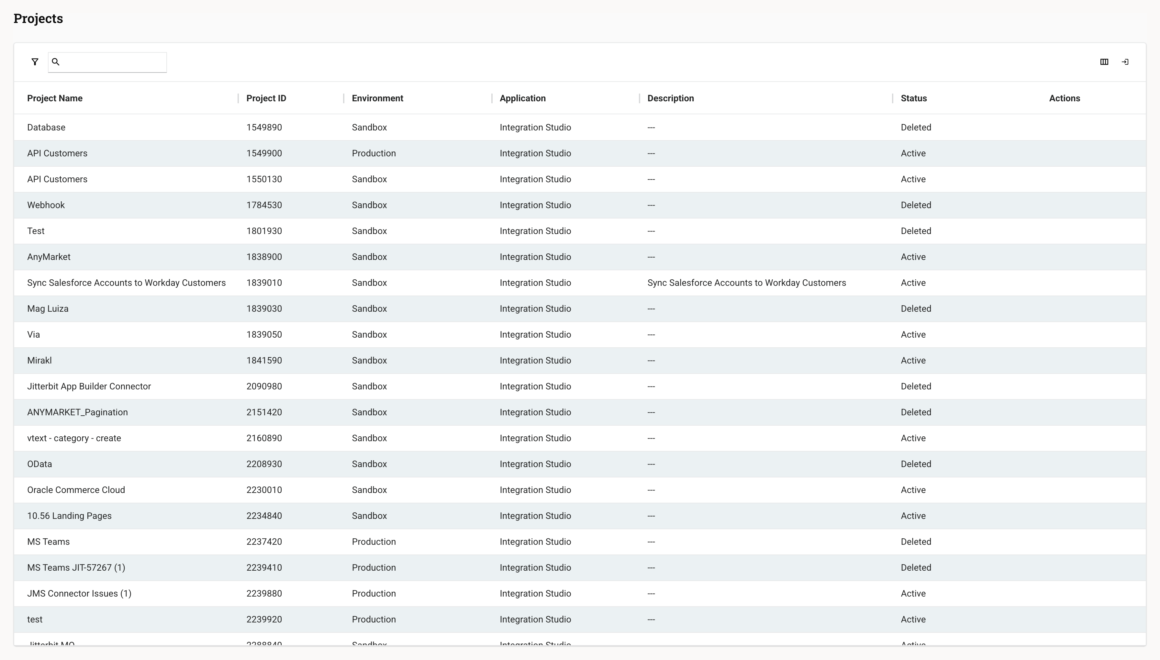Sort by the Environment column header
Viewport: 1160px width, 660px height.
(x=377, y=98)
